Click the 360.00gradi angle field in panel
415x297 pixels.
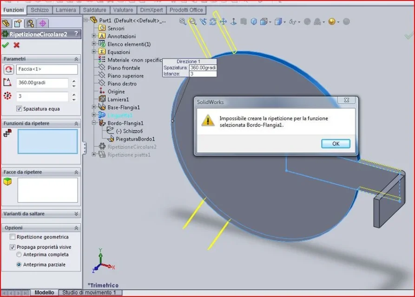(42, 83)
